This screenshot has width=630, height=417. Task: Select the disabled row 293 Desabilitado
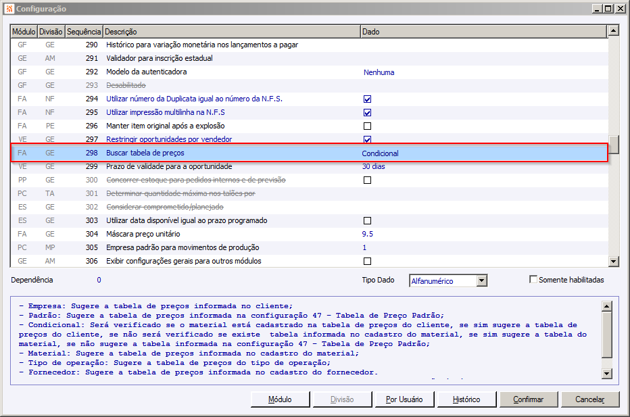click(309, 85)
